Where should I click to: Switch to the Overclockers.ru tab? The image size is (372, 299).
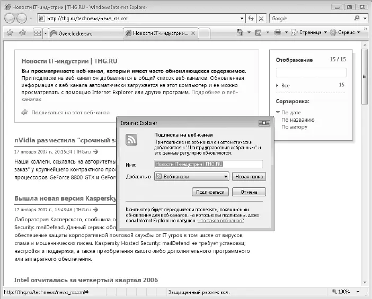click(86, 33)
